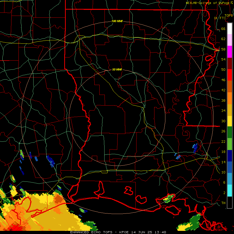Click the '30' scale value

pos(223,121)
